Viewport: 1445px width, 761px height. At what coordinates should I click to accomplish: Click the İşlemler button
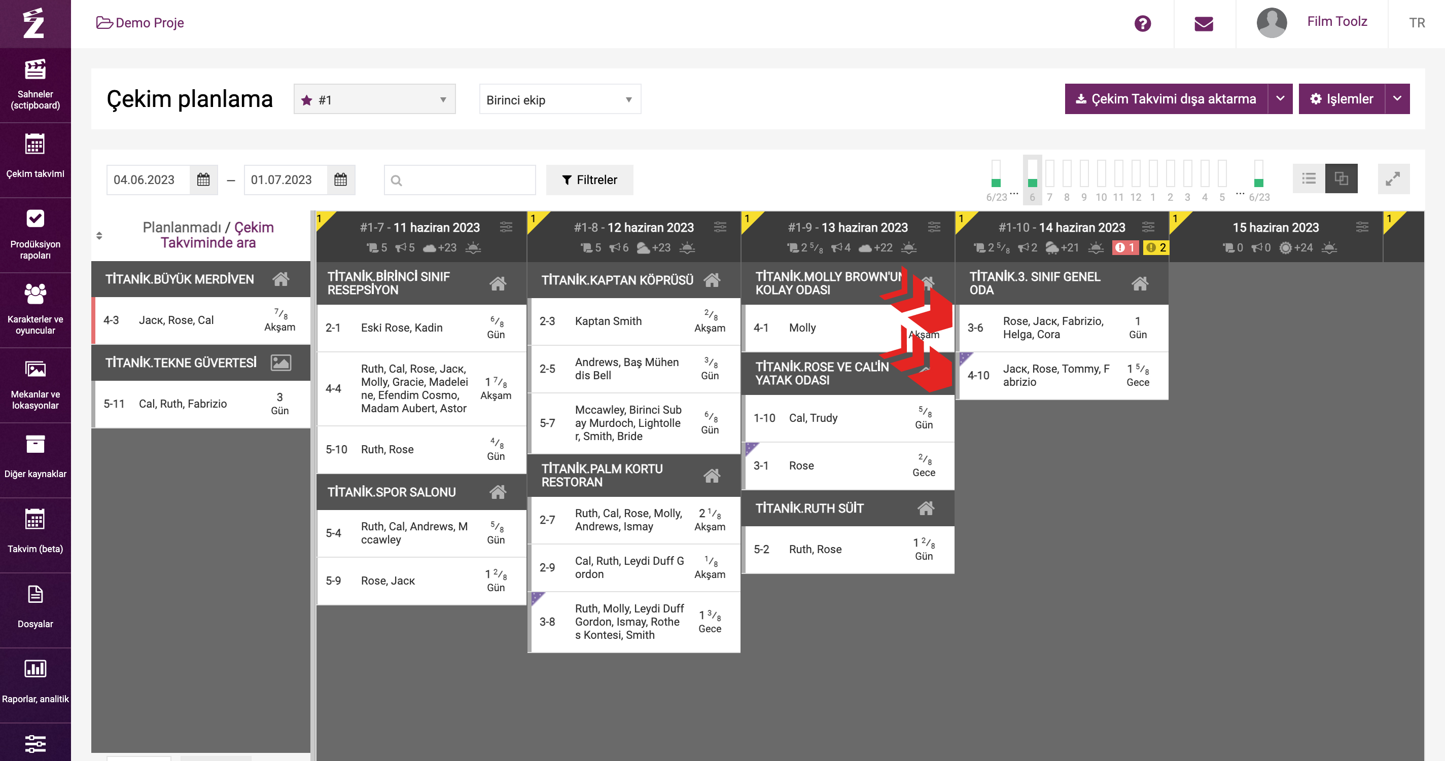click(x=1342, y=99)
